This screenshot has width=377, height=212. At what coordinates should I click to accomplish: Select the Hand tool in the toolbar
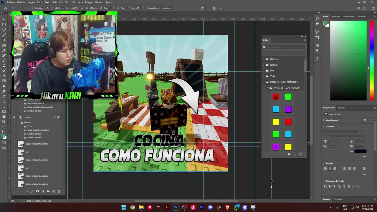4,117
